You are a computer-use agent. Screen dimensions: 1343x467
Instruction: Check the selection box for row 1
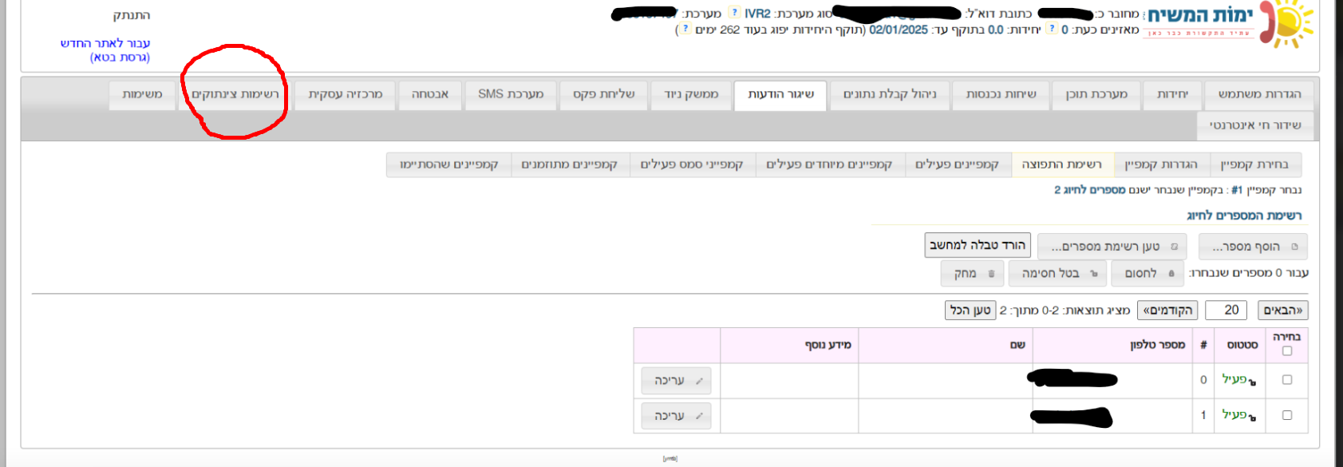click(x=1286, y=415)
